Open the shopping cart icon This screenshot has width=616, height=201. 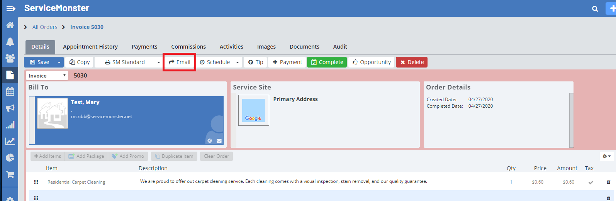point(10,174)
